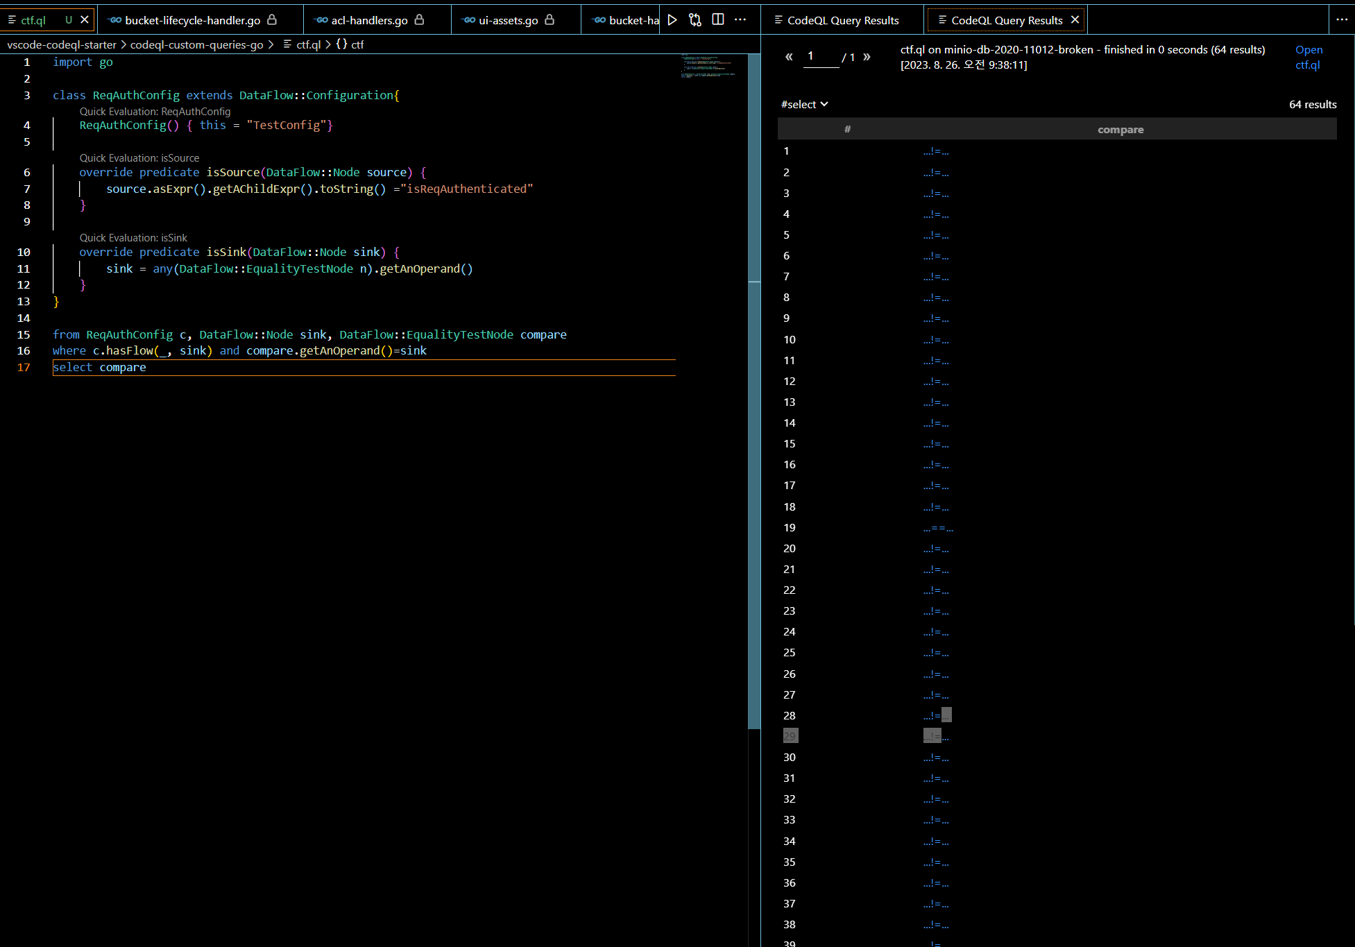
Task: Go to next results page arrow
Action: click(867, 57)
